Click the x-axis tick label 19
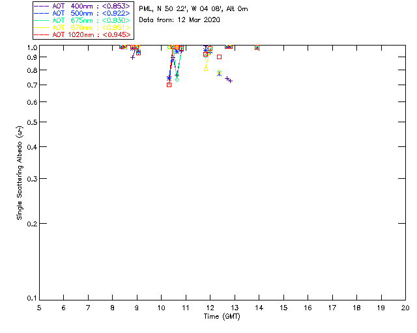 pos(381,308)
